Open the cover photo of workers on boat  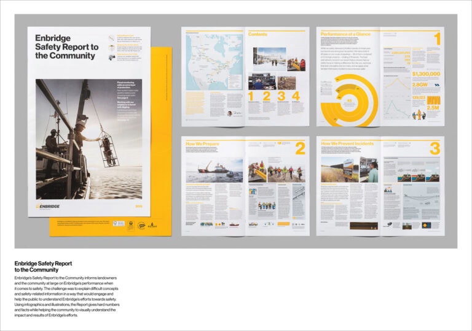[x=88, y=139]
